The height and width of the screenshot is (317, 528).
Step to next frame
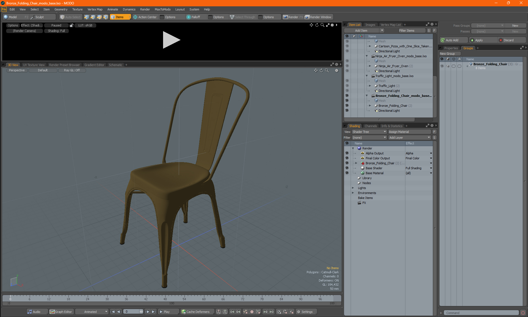tap(147, 312)
